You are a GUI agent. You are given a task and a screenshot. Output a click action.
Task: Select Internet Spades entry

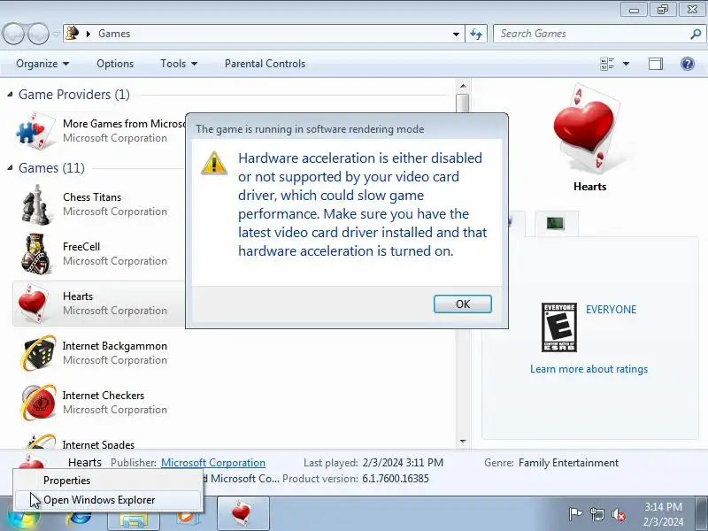pyautogui.click(x=98, y=445)
